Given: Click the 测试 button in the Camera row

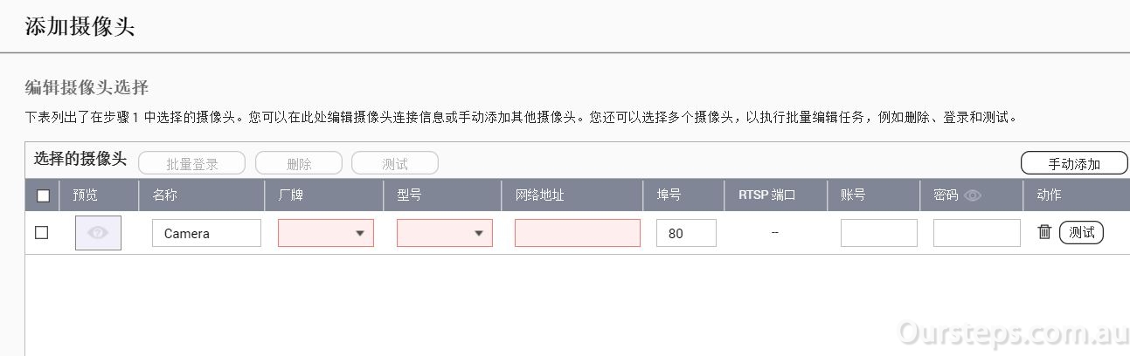Looking at the screenshot, I should coord(1082,233).
